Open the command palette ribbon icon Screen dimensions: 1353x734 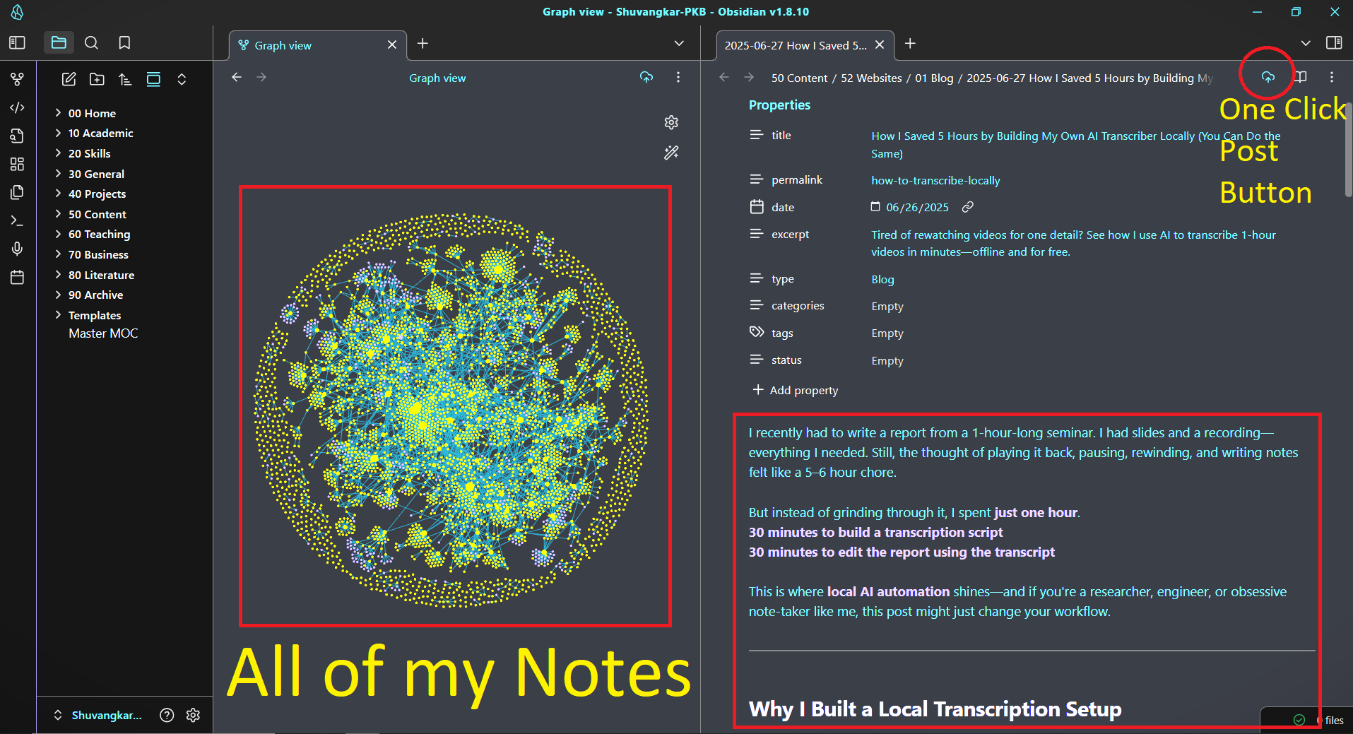[18, 220]
